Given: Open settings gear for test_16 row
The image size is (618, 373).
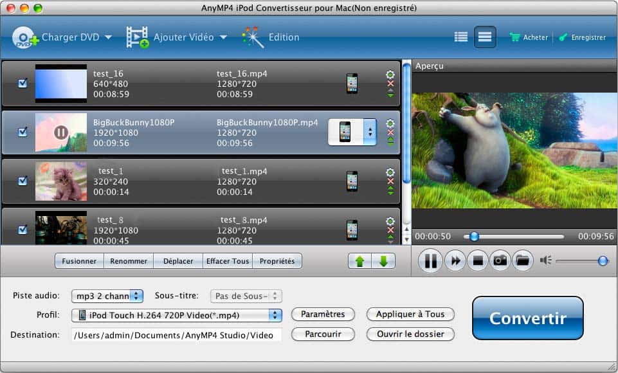Looking at the screenshot, I should (390, 75).
